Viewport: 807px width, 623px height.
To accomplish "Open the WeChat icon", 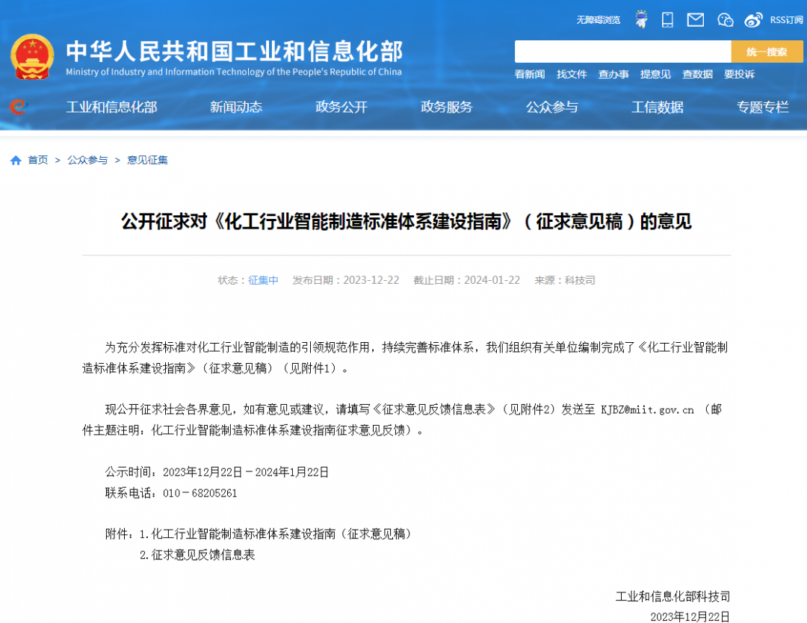I will click(x=725, y=19).
